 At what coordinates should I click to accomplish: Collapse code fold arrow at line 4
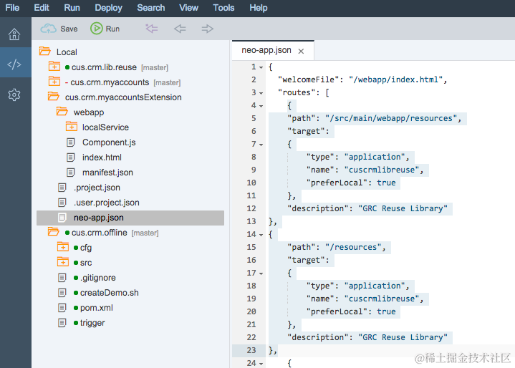click(261, 107)
